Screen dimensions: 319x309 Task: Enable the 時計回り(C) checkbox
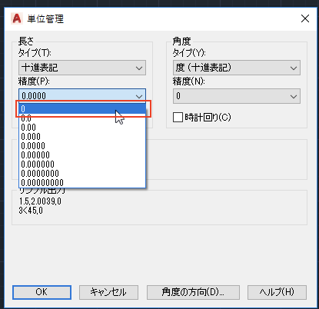pos(178,118)
